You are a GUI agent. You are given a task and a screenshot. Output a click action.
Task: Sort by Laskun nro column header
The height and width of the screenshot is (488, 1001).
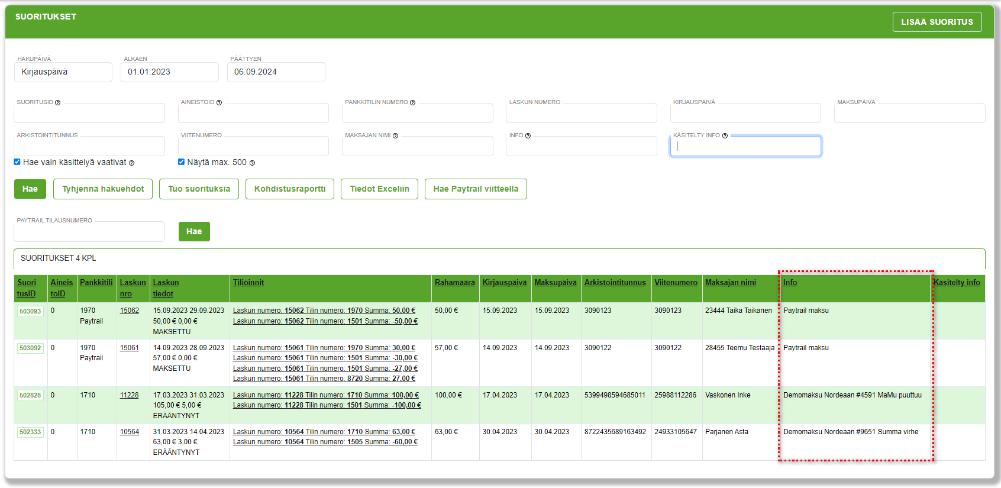tap(133, 288)
